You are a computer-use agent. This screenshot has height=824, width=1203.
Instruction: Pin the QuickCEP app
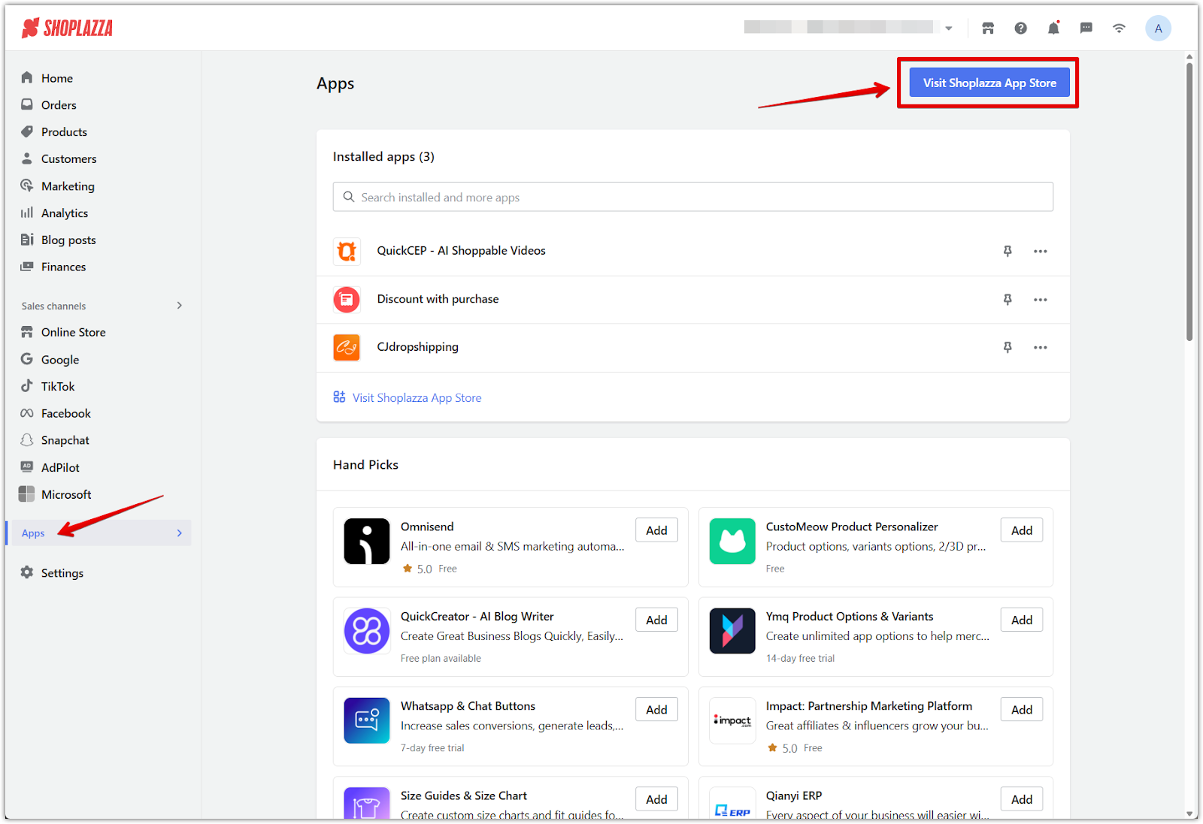1008,252
